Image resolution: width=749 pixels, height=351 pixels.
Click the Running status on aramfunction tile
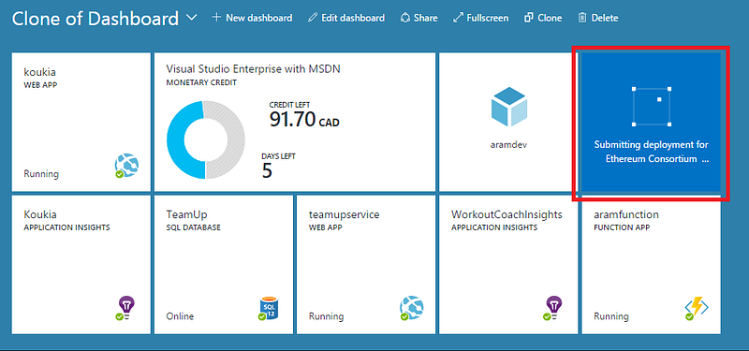(611, 316)
